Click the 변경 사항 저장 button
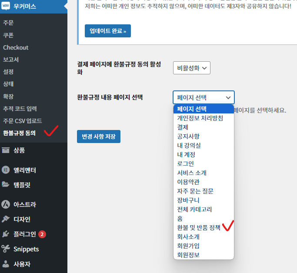The height and width of the screenshot is (273, 297). 99,136
